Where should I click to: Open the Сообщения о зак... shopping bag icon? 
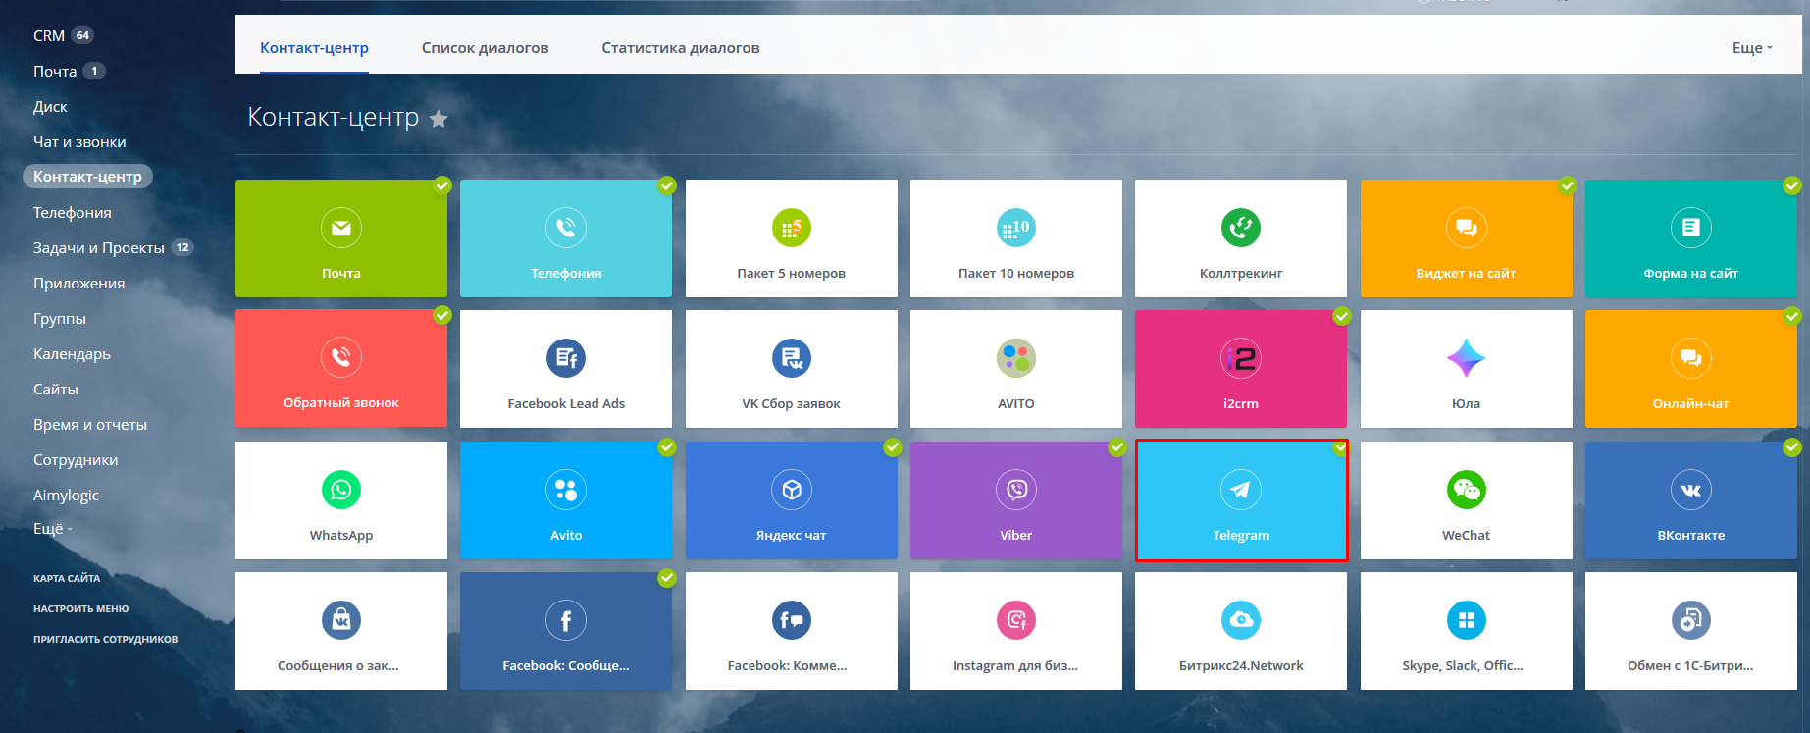coord(341,620)
